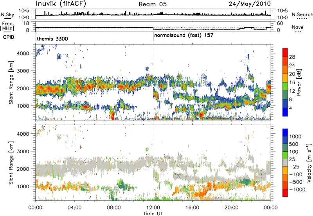Viewport: 313px width, 216px height.
Task: Click the 'N.Search' legend label
Action: coord(302,14)
